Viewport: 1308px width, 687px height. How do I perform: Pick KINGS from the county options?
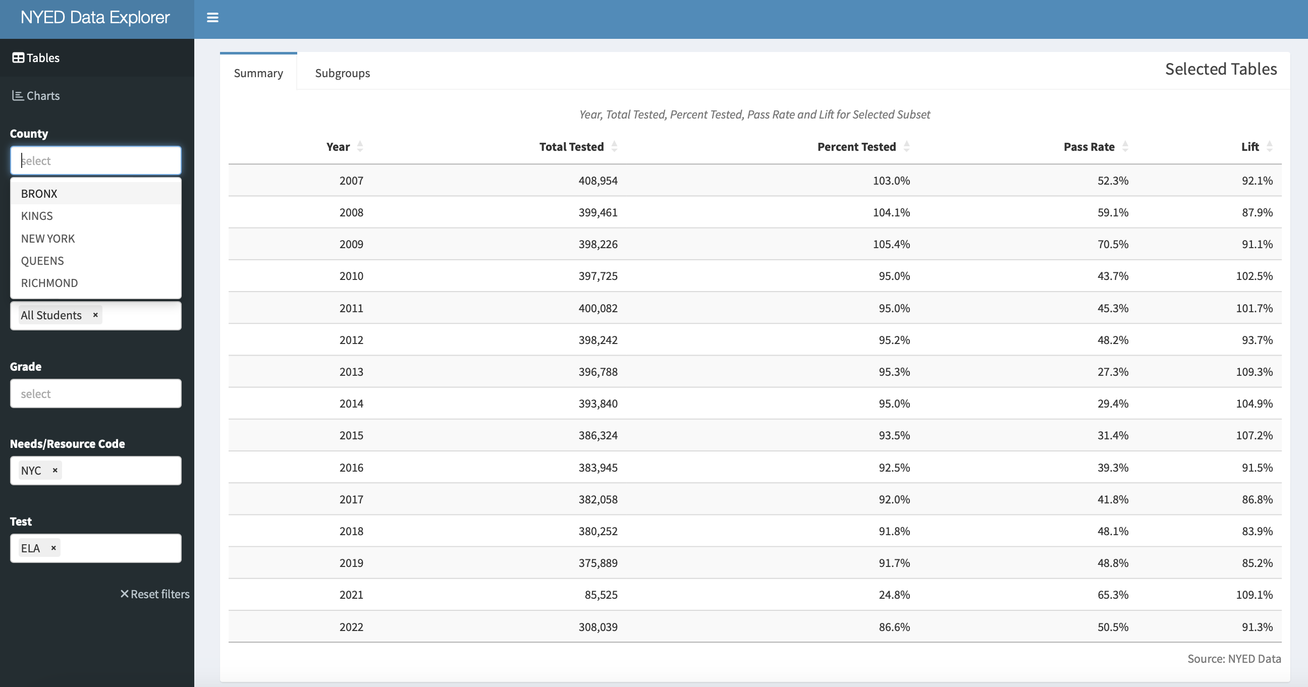(36, 216)
